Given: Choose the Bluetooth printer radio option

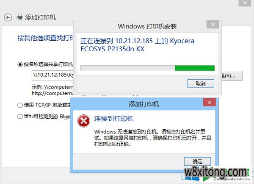Looking at the screenshot, I should tap(20, 116).
